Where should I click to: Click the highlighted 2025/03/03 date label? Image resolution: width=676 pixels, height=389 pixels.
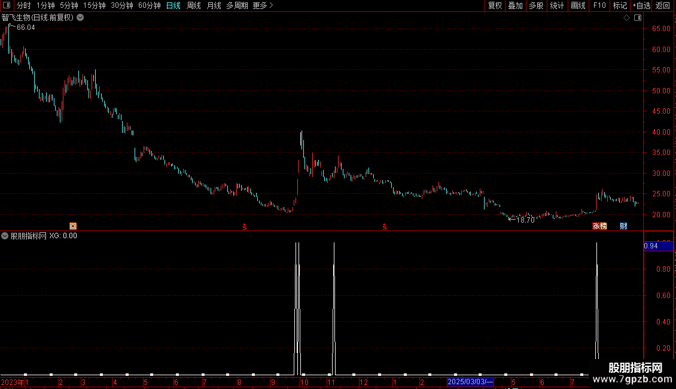(x=470, y=382)
